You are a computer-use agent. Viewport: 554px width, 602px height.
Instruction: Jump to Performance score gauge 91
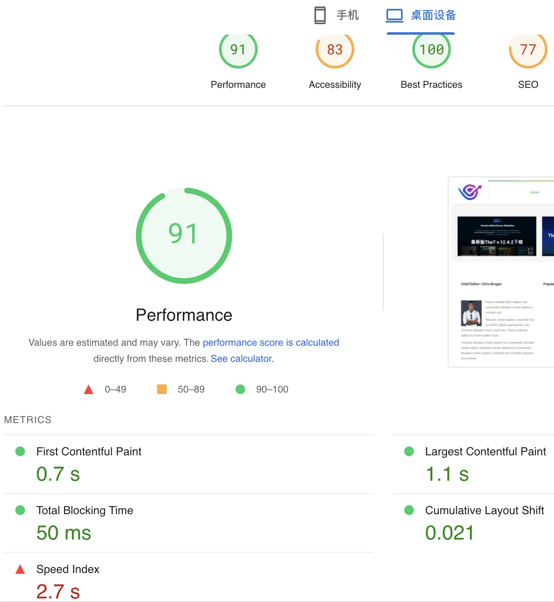point(238,50)
